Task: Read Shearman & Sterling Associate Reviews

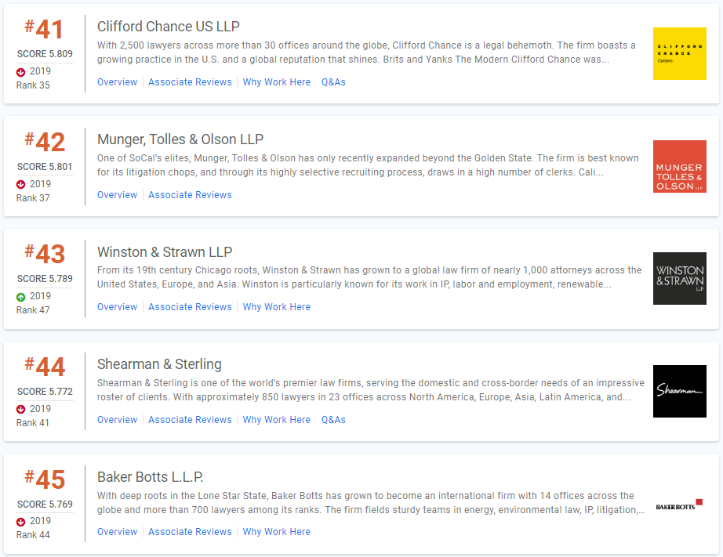Action: coord(190,420)
